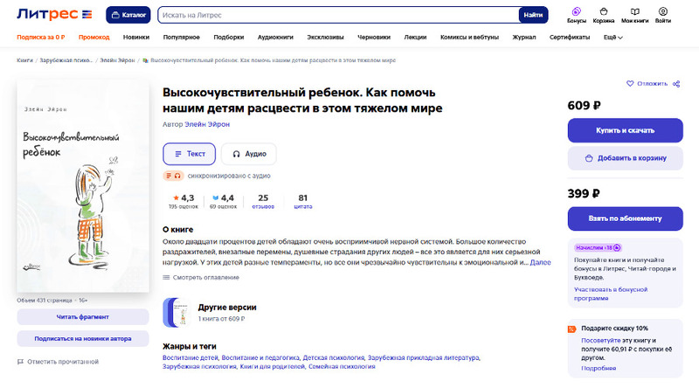Click the share icon next to Отложить

pos(676,84)
